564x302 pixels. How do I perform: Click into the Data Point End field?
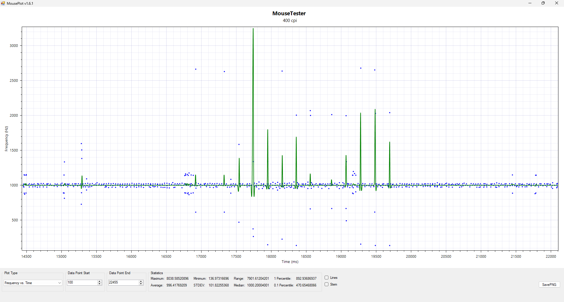pos(124,283)
